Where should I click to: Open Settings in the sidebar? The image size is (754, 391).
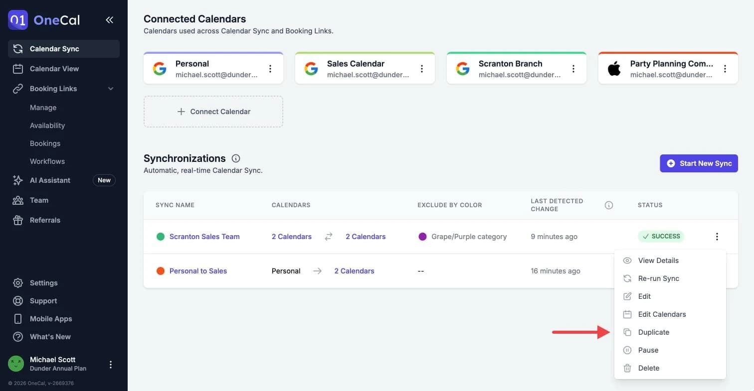[64, 283]
